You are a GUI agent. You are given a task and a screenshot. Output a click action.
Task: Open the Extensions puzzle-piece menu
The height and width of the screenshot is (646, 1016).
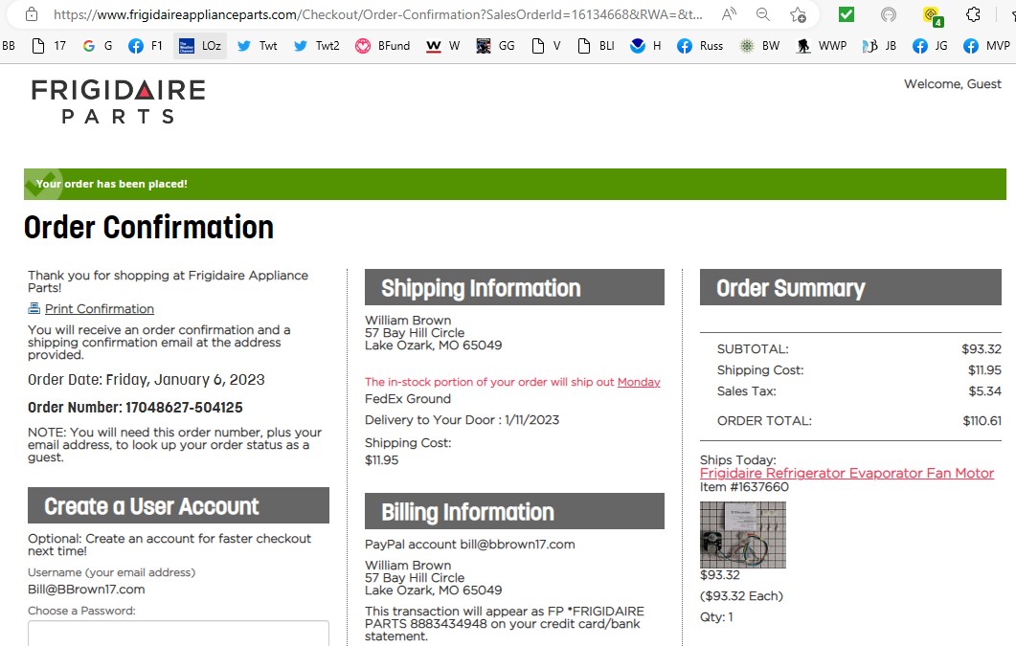click(973, 14)
